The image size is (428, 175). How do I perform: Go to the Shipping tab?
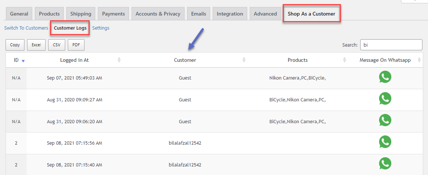click(x=81, y=14)
